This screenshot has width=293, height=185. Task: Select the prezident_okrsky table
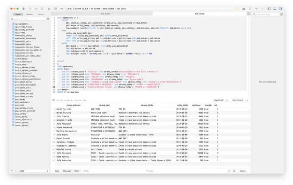pos(24,94)
